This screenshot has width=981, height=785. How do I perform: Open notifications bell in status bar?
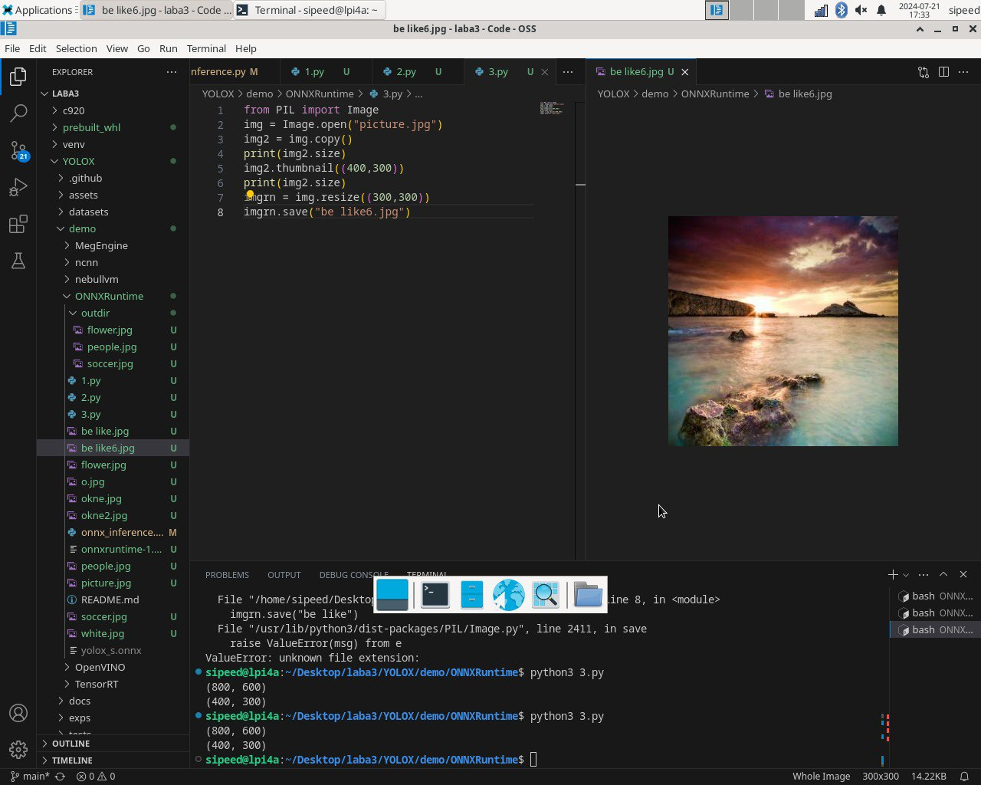coord(965,776)
